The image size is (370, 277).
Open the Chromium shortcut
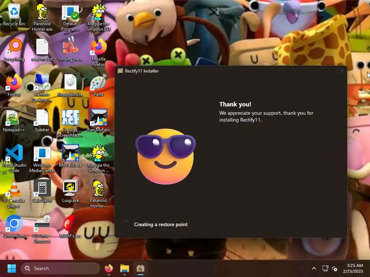[14, 227]
